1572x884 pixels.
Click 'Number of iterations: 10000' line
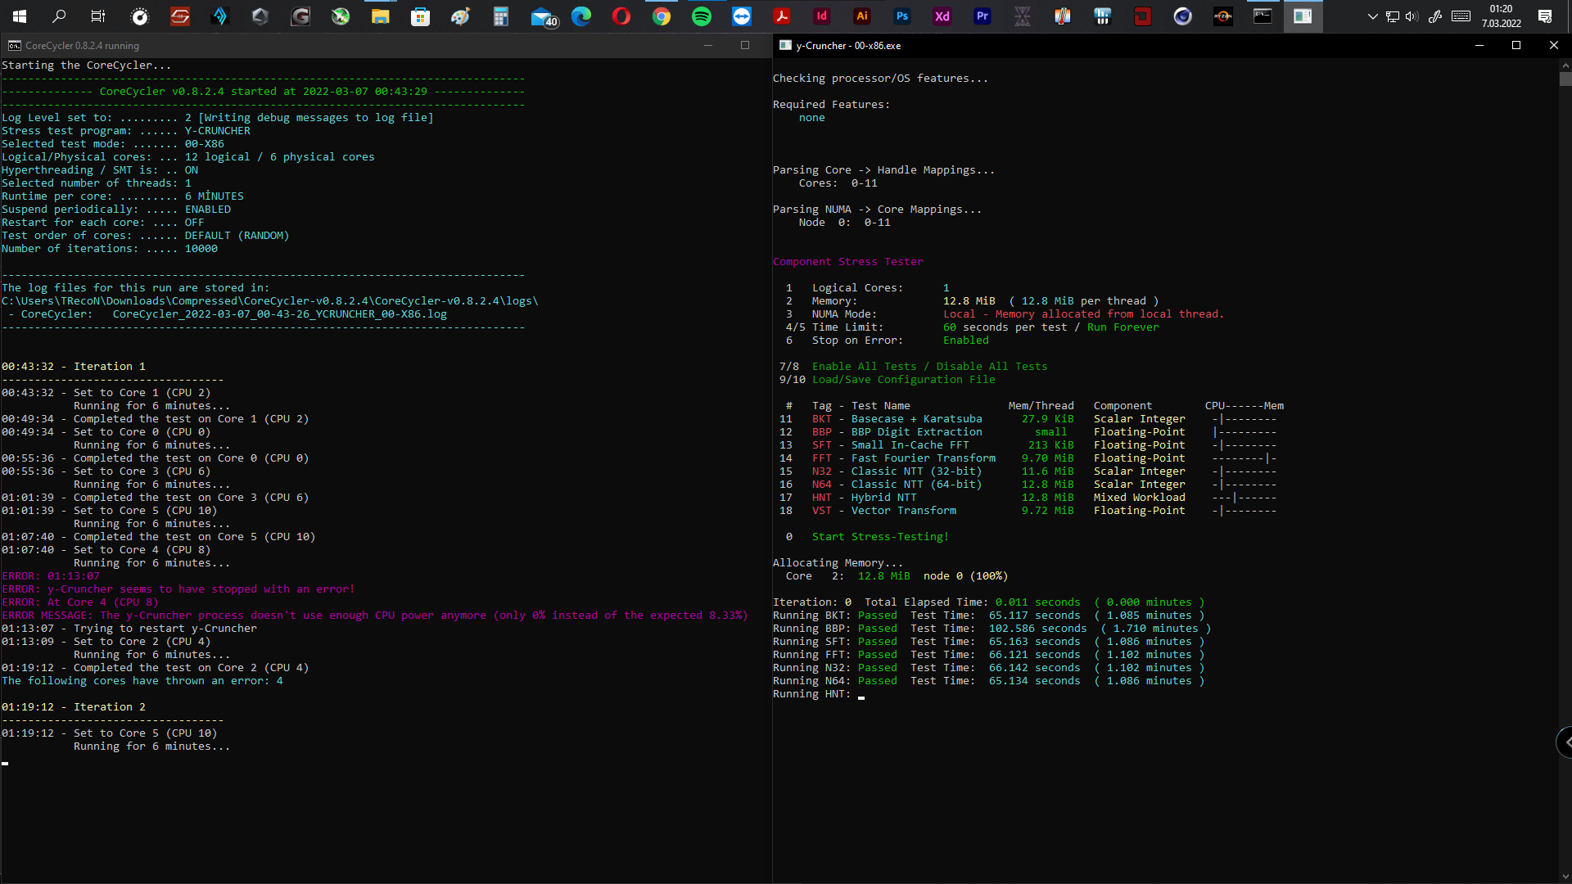110,249
